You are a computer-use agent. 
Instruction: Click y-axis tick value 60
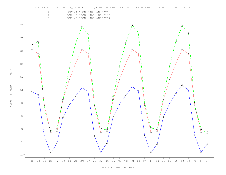[x=22, y=64]
